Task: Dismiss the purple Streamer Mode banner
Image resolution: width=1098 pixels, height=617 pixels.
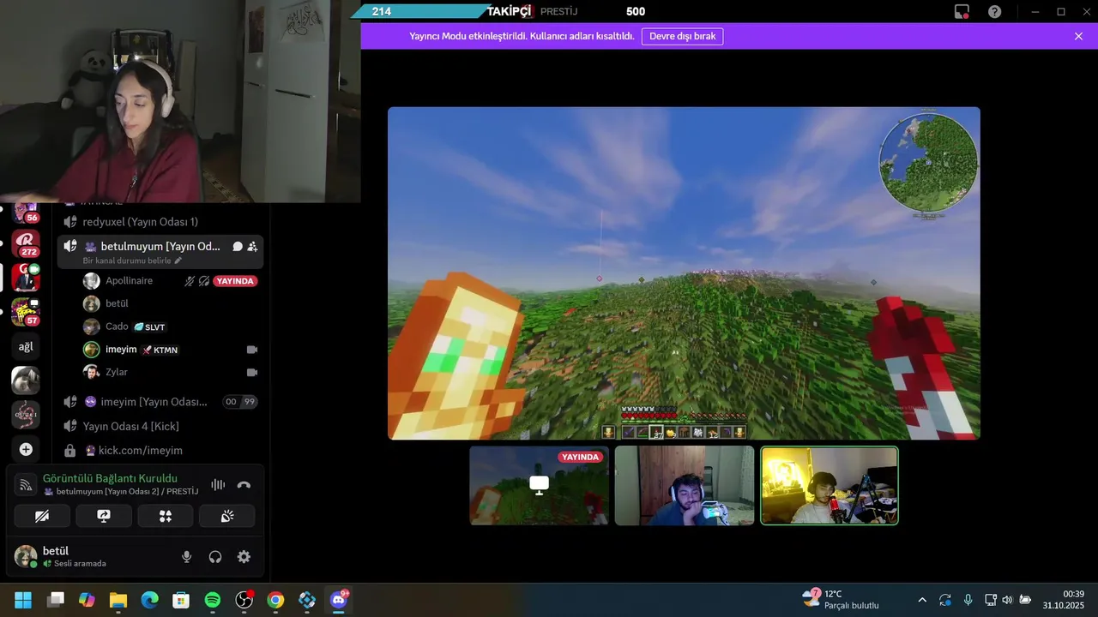Action: tap(1078, 36)
